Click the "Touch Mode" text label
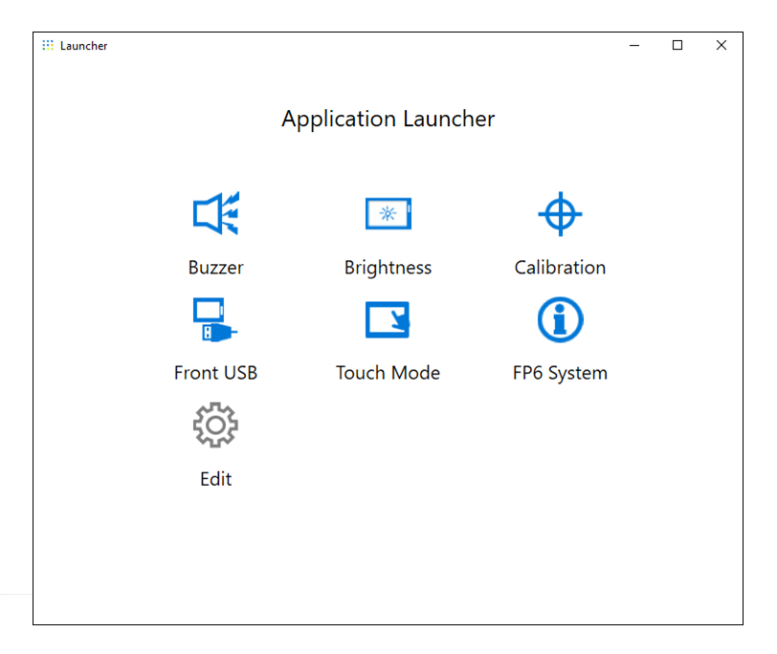777x654 pixels. (x=388, y=373)
